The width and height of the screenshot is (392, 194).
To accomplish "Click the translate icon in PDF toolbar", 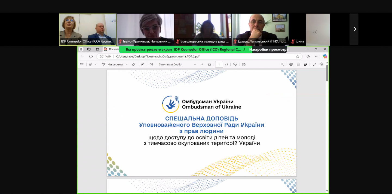I will (x=151, y=64).
